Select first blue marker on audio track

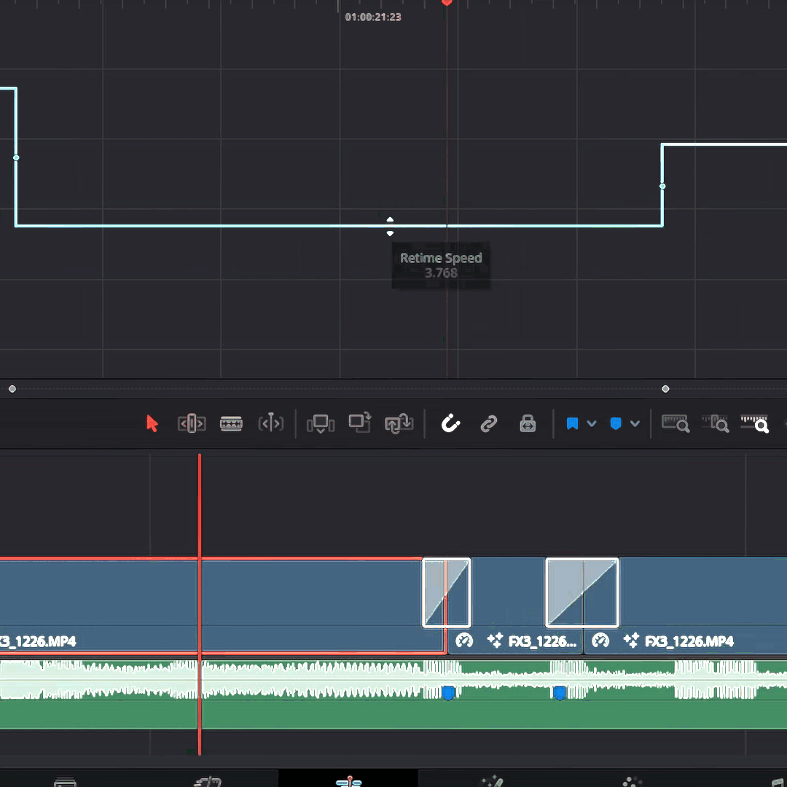449,693
